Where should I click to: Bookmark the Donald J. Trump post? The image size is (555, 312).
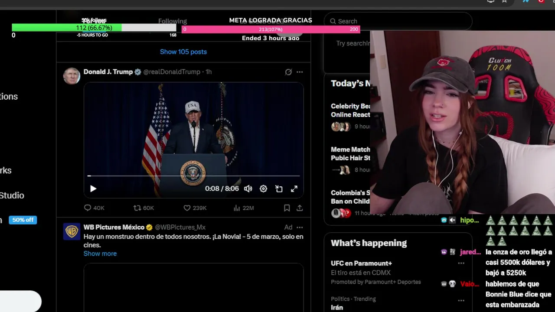tap(287, 208)
